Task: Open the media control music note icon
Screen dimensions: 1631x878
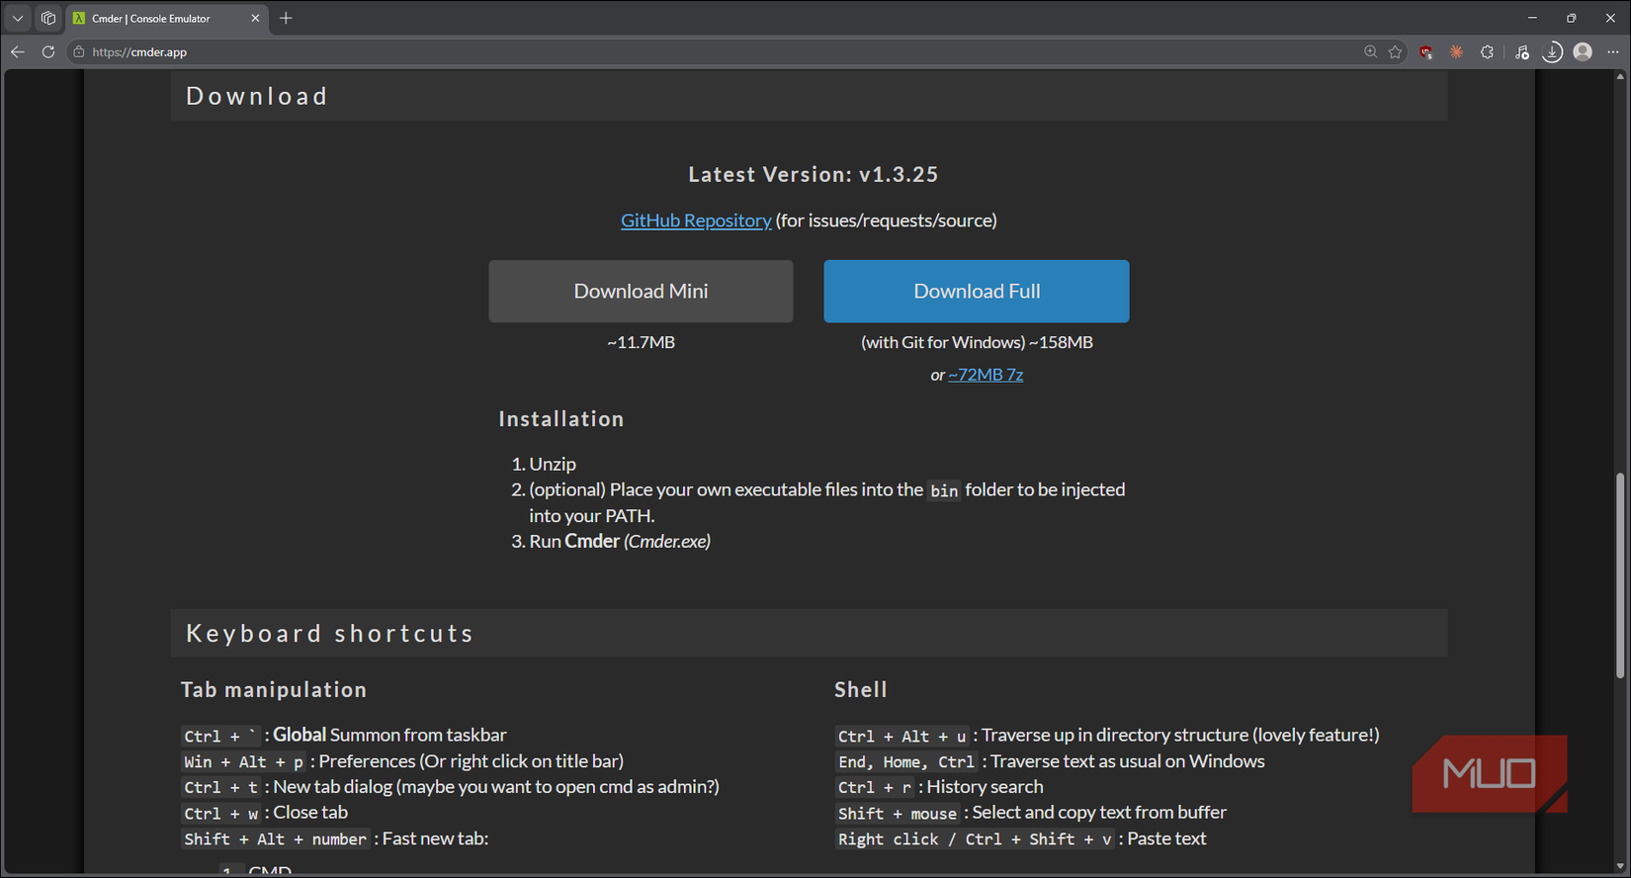Action: [1521, 51]
